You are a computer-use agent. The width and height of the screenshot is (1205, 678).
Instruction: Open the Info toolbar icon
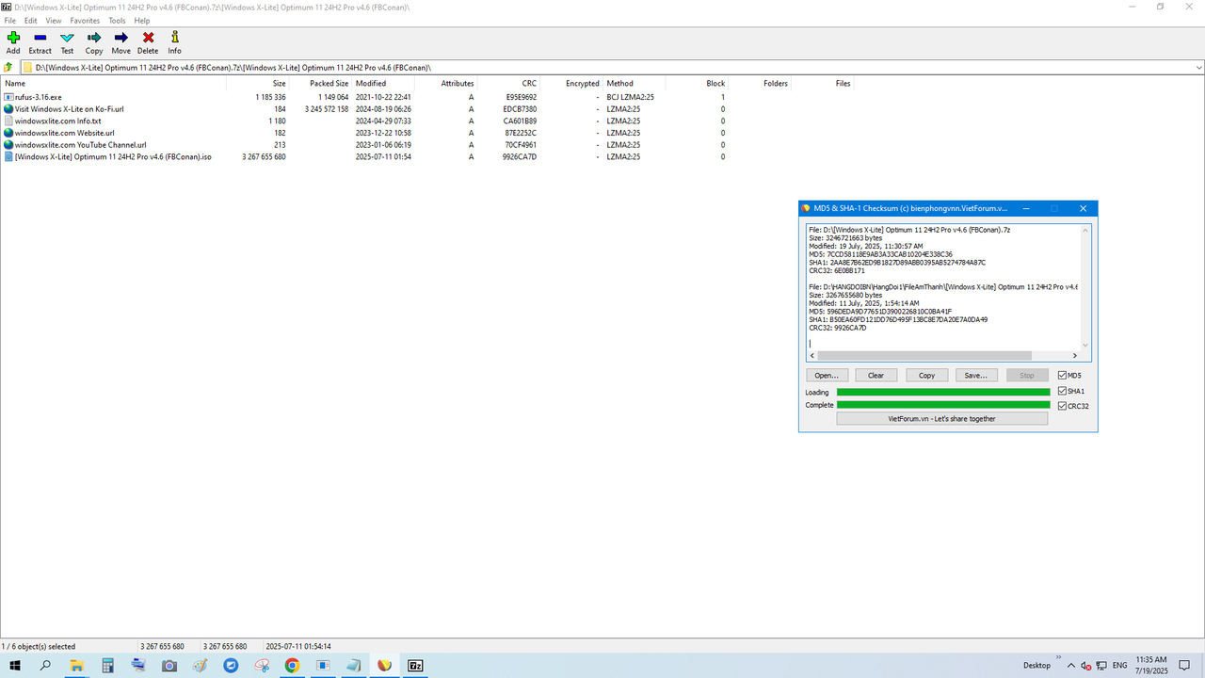click(174, 42)
